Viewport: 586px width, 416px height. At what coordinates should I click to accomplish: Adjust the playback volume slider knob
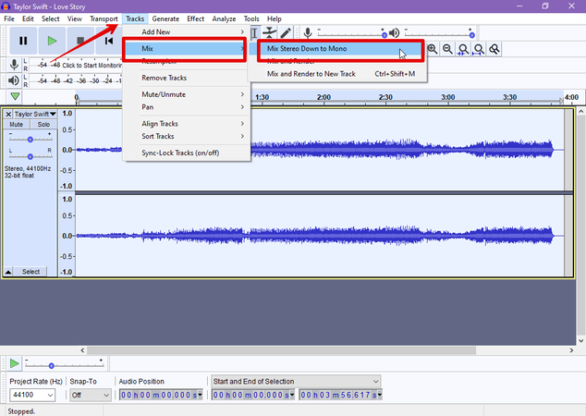pos(472,35)
